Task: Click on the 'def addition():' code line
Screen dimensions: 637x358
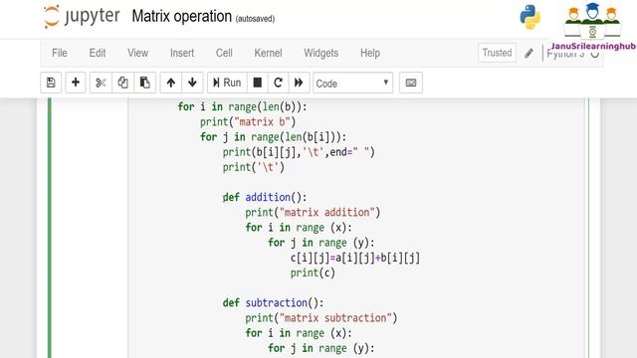Action: coord(265,197)
